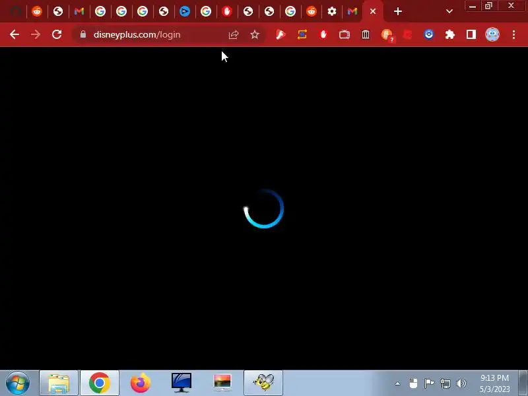Screen dimensions: 528x396
Task: Click the trash bin extension icon
Action: pyautogui.click(x=366, y=34)
